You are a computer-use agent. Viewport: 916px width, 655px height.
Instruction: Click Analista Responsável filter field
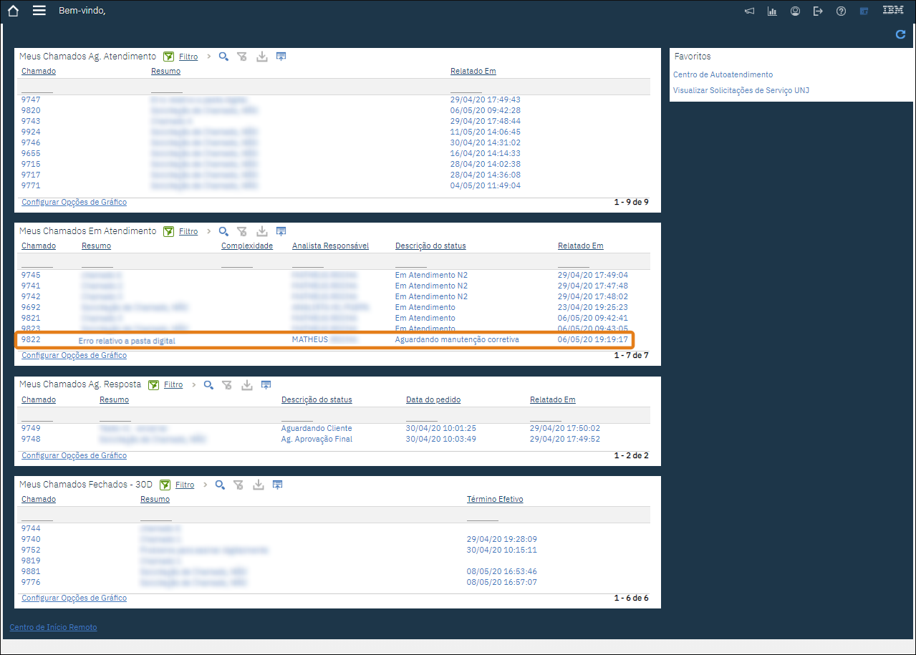pyautogui.click(x=308, y=261)
